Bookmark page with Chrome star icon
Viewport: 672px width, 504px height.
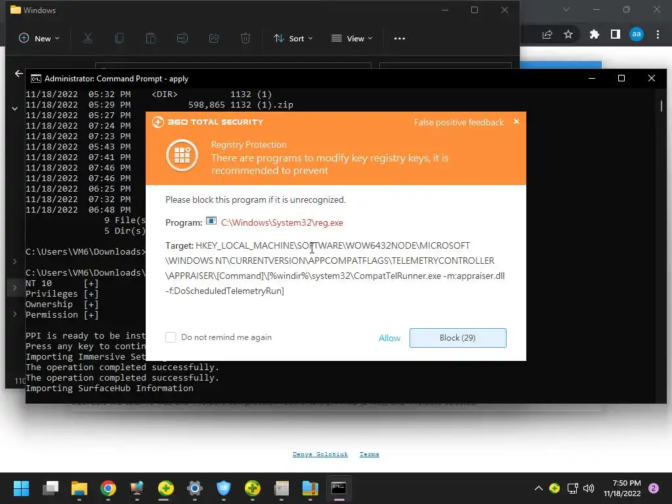coord(568,34)
